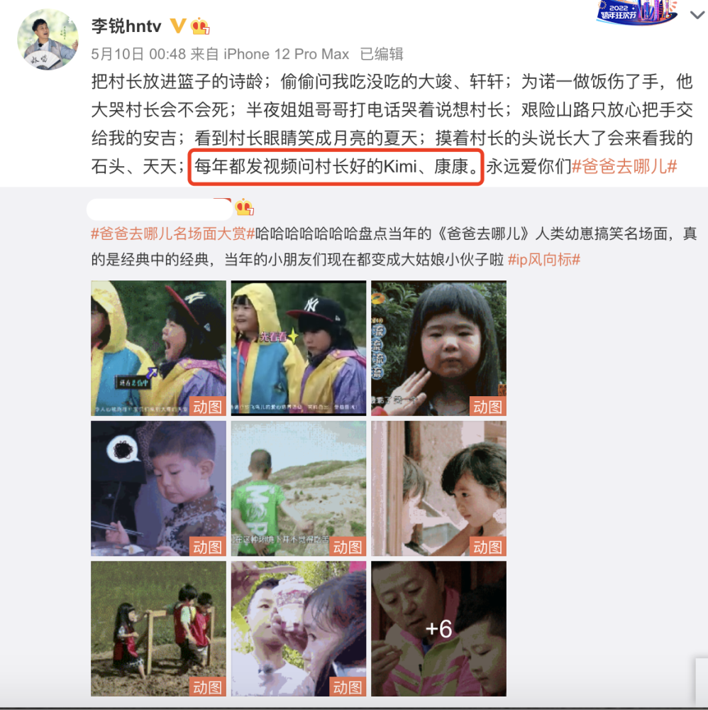Show the +6 more images thumbnail
The height and width of the screenshot is (710, 708).
[x=439, y=629]
